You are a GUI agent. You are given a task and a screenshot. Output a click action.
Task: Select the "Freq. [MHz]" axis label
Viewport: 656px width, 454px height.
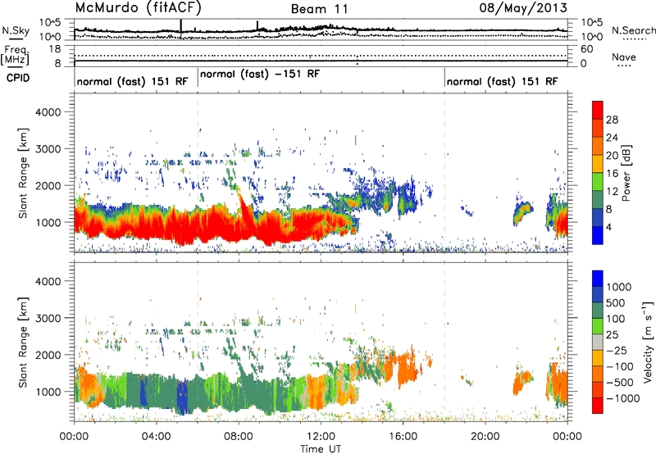coord(15,55)
